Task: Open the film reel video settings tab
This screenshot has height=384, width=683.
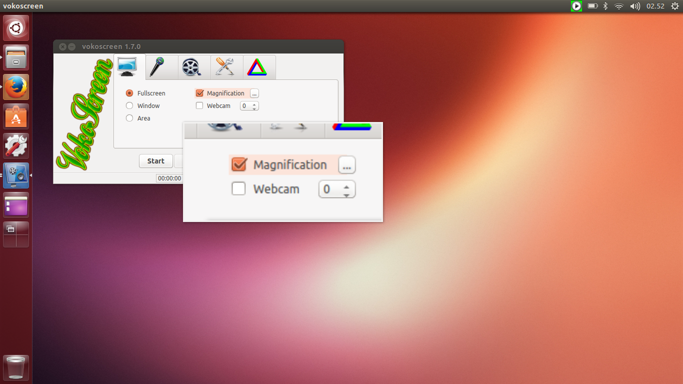Action: click(x=194, y=67)
